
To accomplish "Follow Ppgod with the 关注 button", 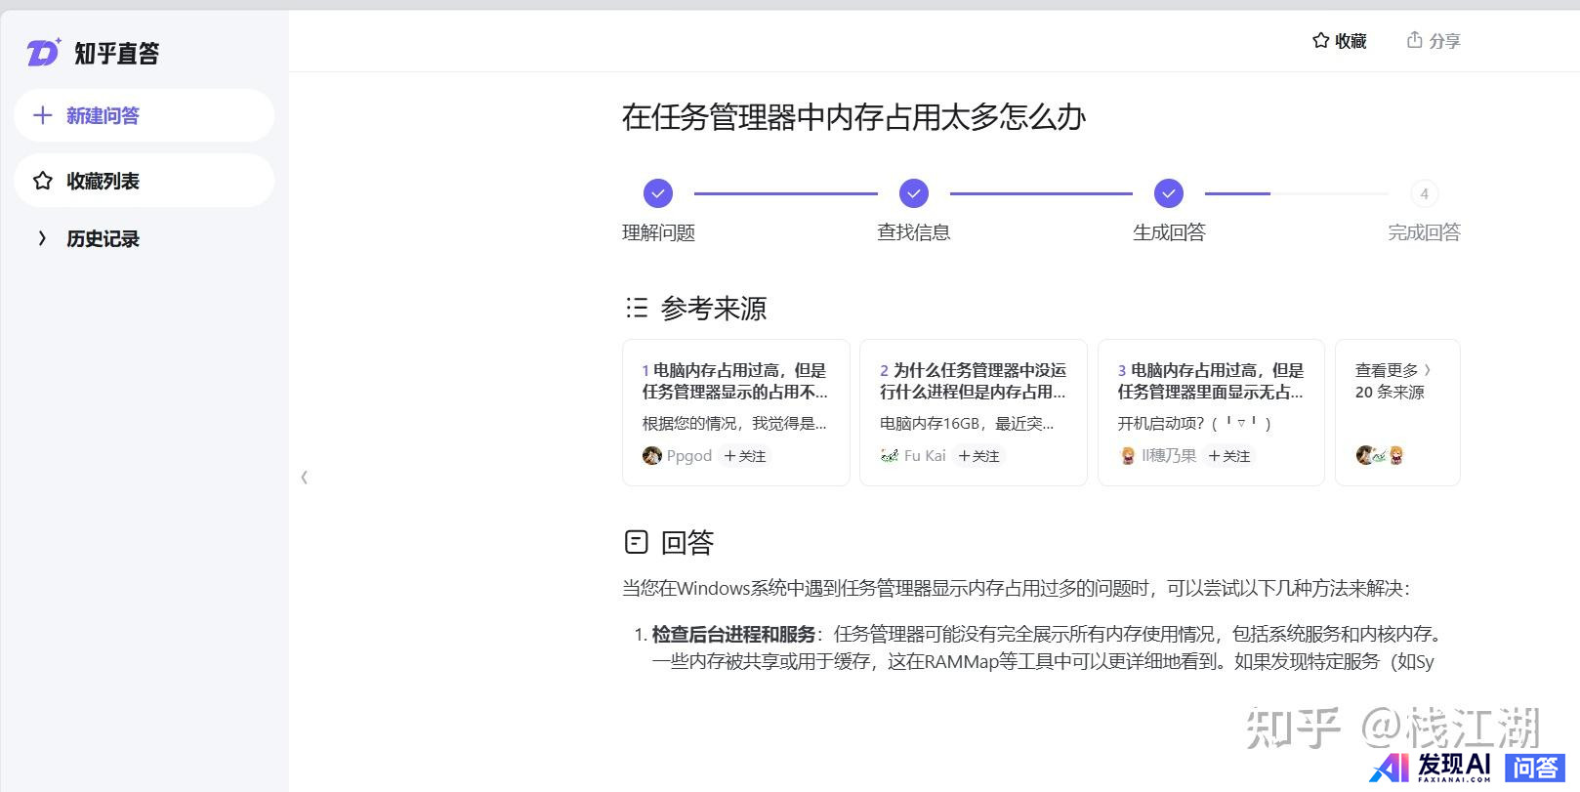I will point(745,456).
